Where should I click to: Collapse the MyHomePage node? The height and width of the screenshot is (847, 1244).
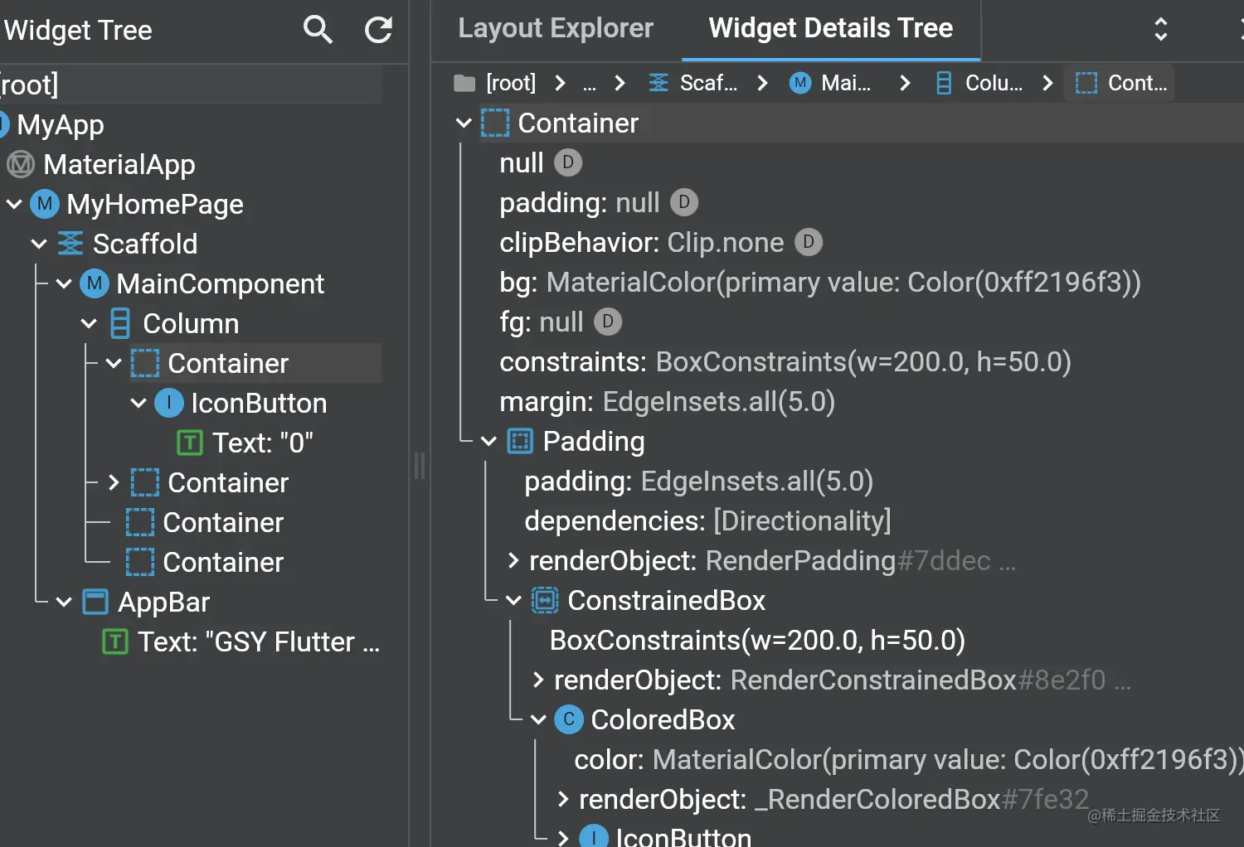pos(14,204)
